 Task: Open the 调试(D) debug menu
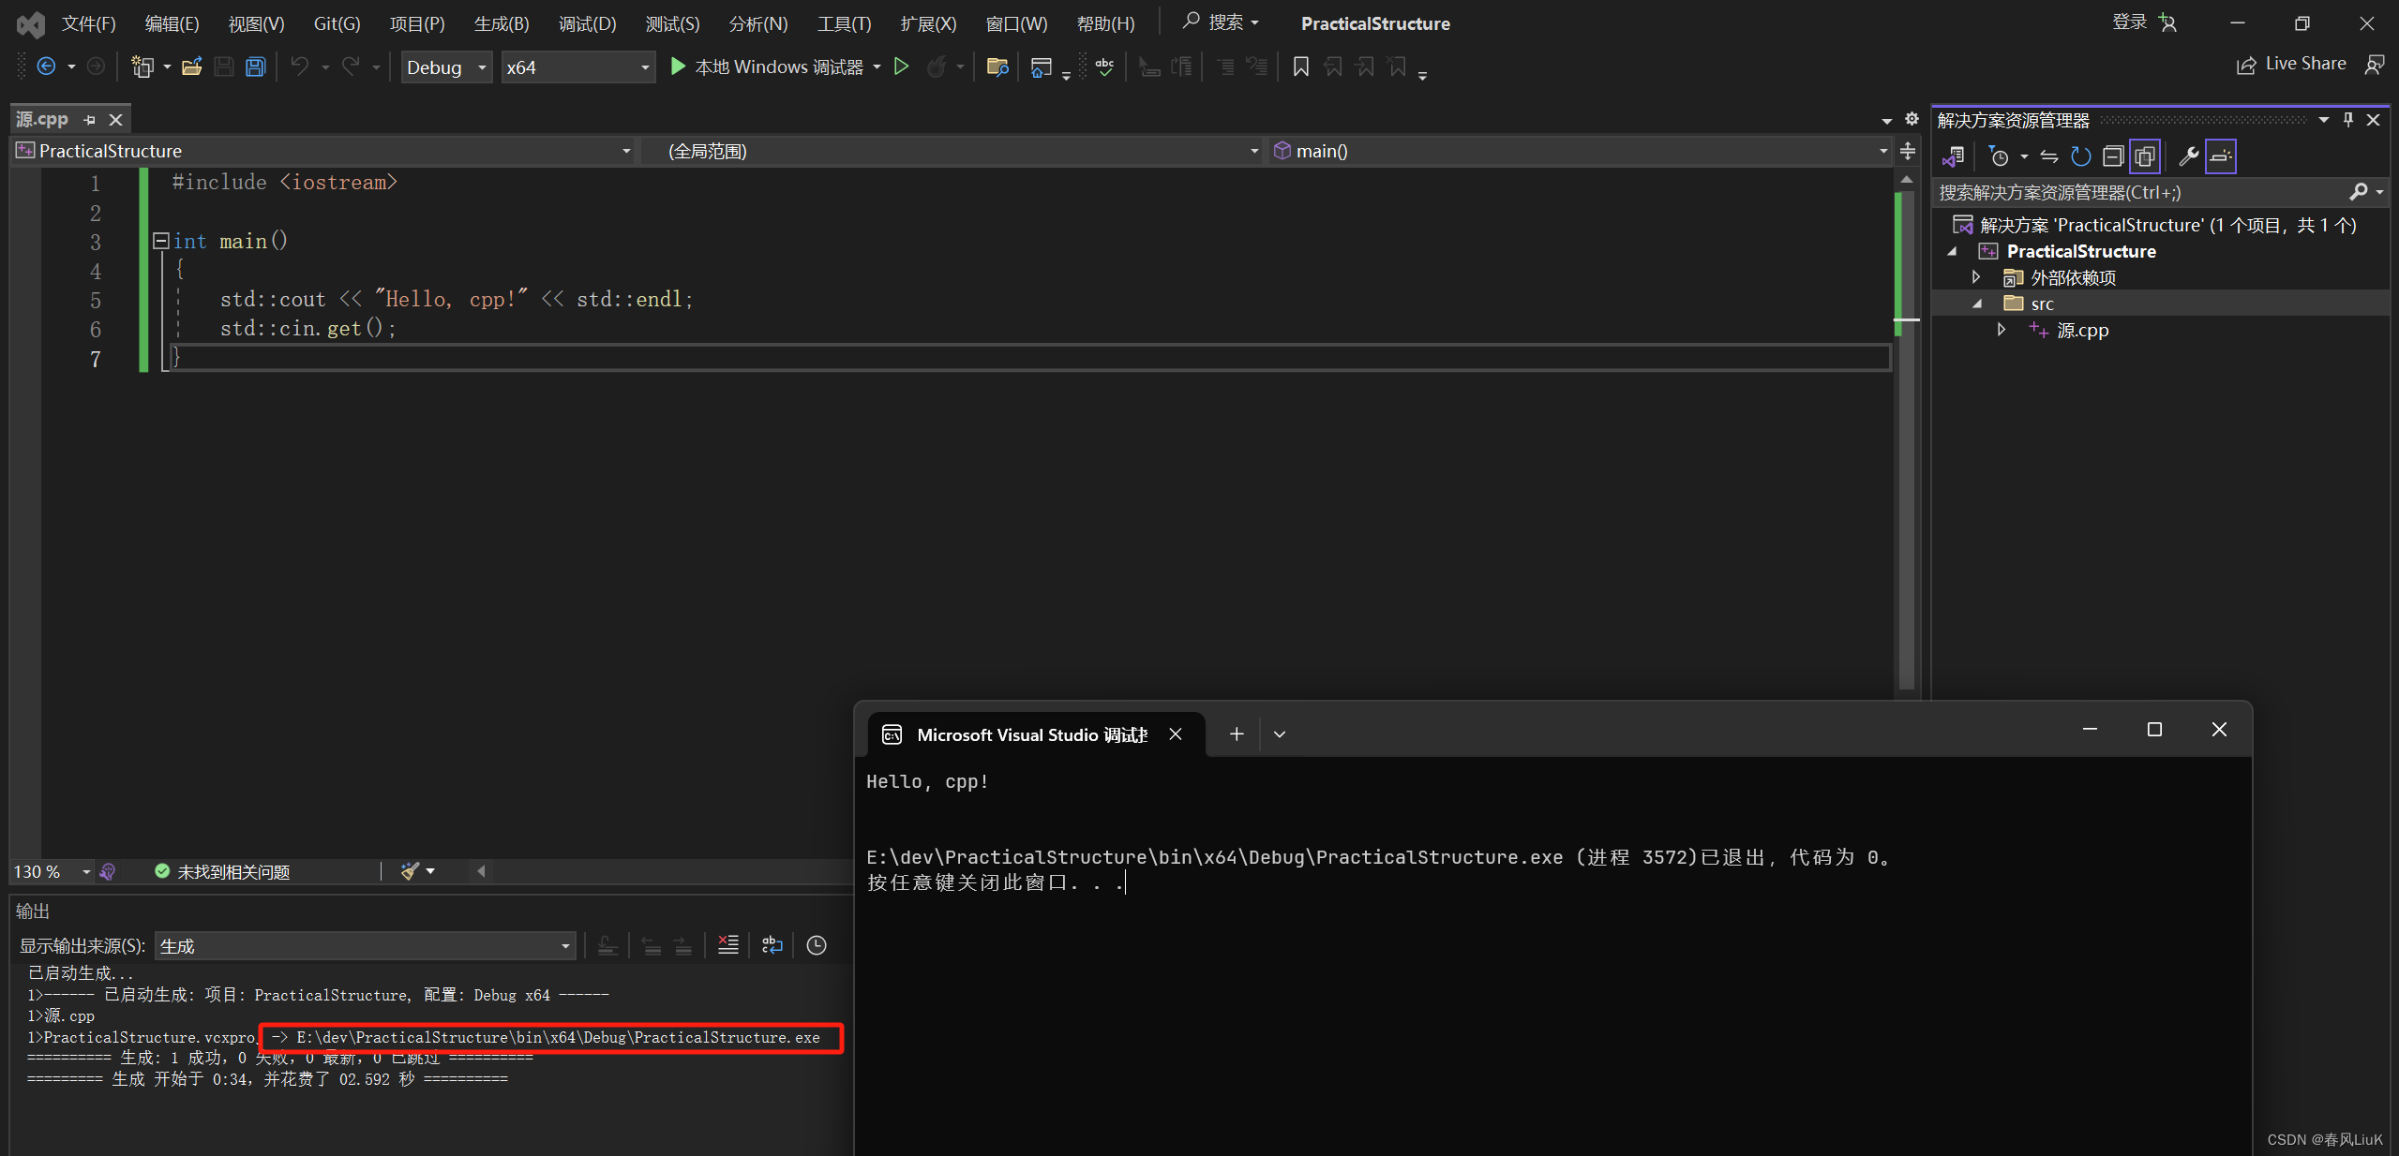pyautogui.click(x=587, y=23)
